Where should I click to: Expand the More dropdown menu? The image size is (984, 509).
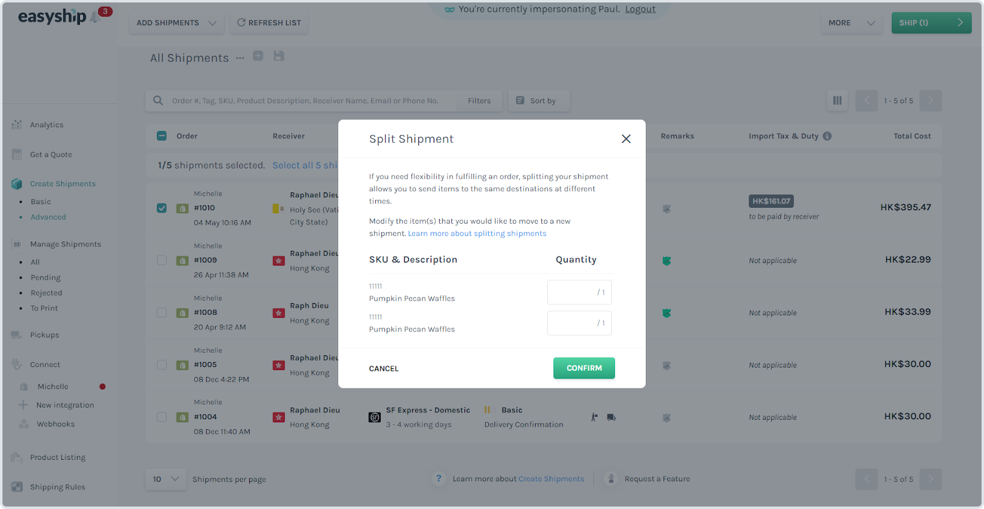(x=851, y=23)
